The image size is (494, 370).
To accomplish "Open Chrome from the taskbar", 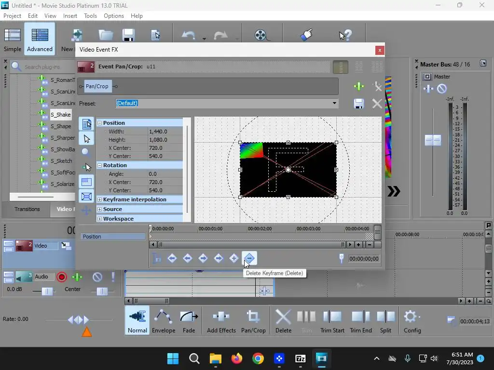I will 258,358.
